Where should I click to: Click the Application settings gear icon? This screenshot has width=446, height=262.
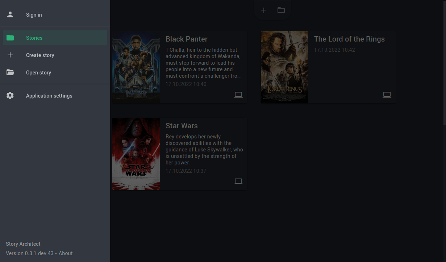click(x=10, y=95)
